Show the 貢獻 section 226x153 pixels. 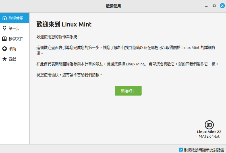[x=12, y=59]
